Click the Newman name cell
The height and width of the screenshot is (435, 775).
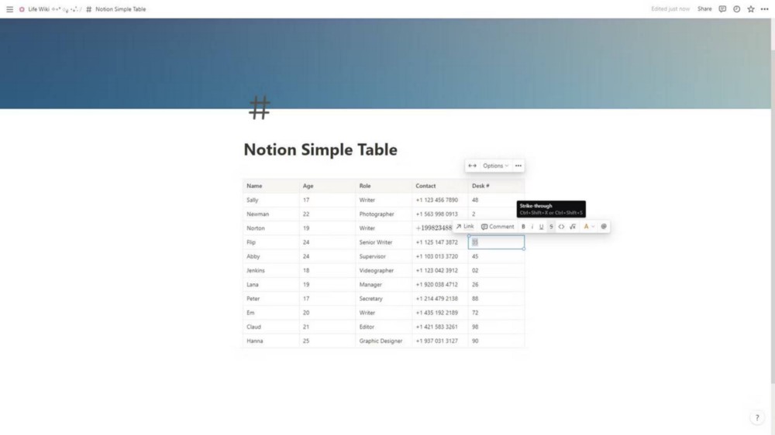[x=270, y=214]
